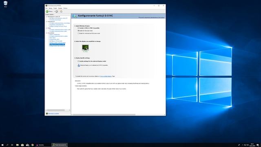Click right arrow of left pane scrollbar
Image resolution: width=261 pixels, height=147 pixels.
pyautogui.click(x=70, y=110)
